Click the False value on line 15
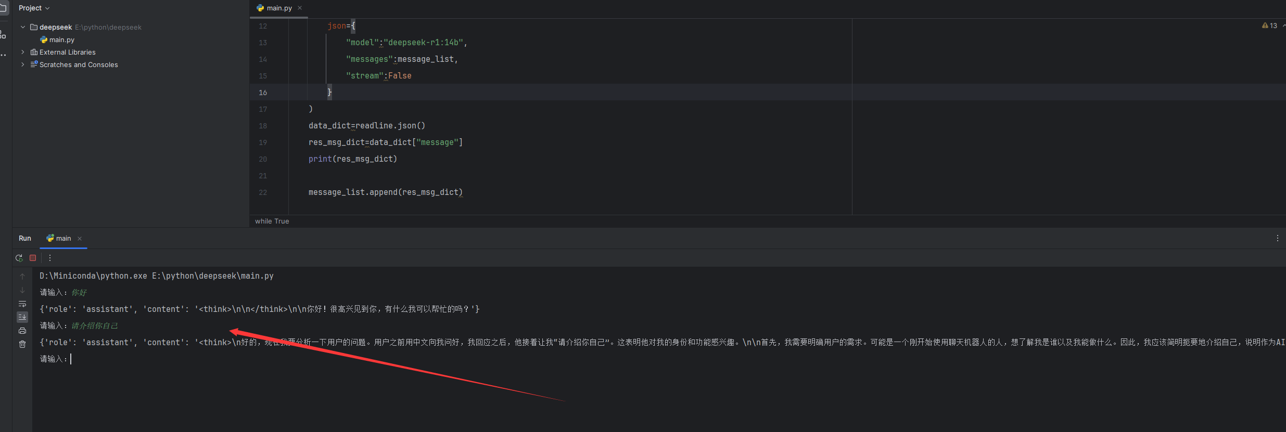 [x=400, y=76]
